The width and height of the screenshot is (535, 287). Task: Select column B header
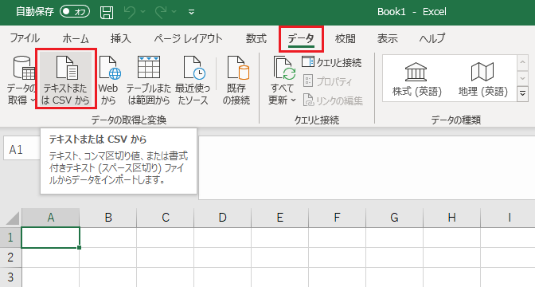pyautogui.click(x=108, y=218)
